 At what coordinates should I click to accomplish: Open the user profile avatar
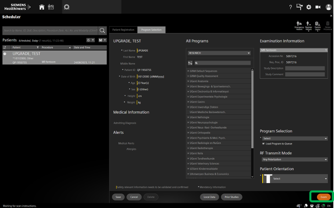(x=328, y=7)
